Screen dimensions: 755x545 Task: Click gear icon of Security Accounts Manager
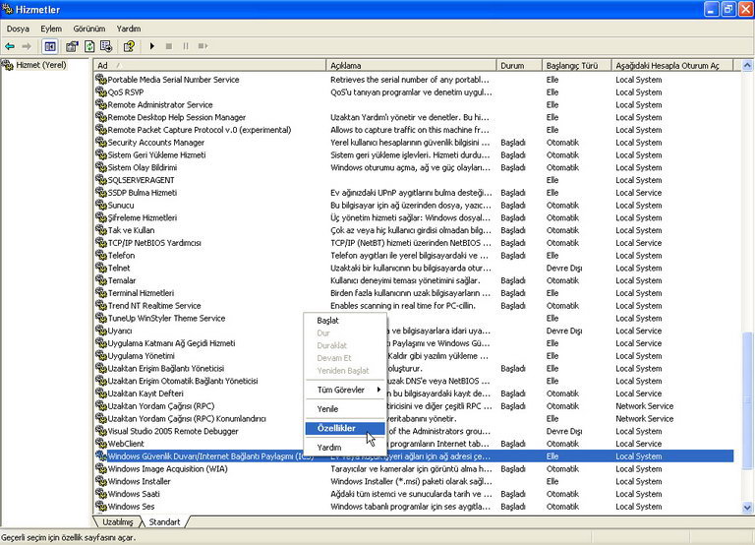[x=101, y=142]
